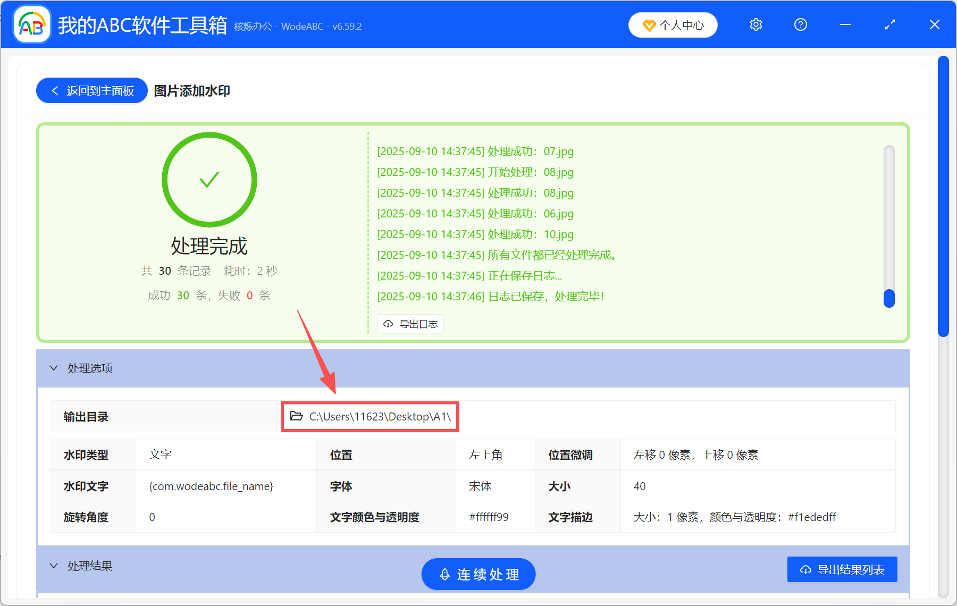The image size is (957, 606).
Task: Go back using the 返回到主面板 button
Action: pyautogui.click(x=92, y=90)
